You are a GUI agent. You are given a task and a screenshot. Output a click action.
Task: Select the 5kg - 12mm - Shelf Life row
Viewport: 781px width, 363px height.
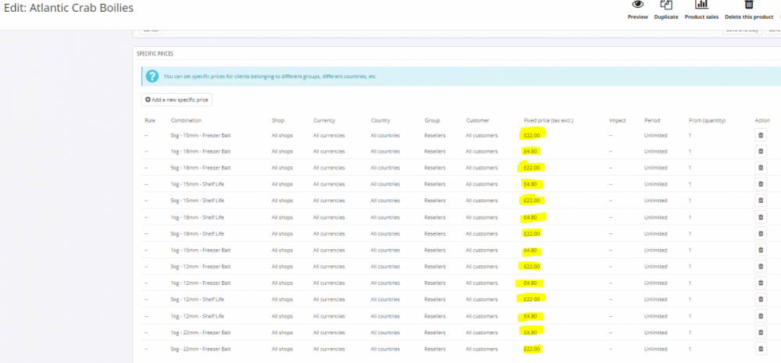197,300
